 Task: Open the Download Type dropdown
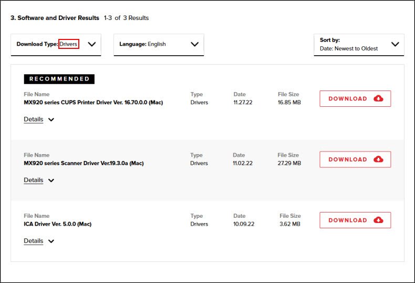pos(56,45)
